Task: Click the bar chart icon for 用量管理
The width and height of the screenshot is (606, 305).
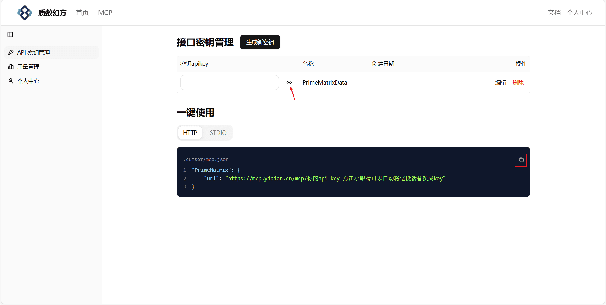Action: [11, 67]
